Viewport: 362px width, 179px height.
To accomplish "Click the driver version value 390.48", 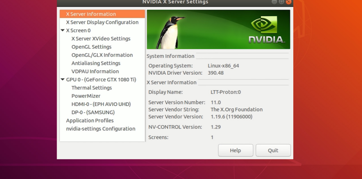I will 216,73.
